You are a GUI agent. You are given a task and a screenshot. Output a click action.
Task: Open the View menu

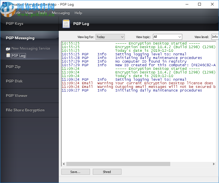tap(29, 13)
